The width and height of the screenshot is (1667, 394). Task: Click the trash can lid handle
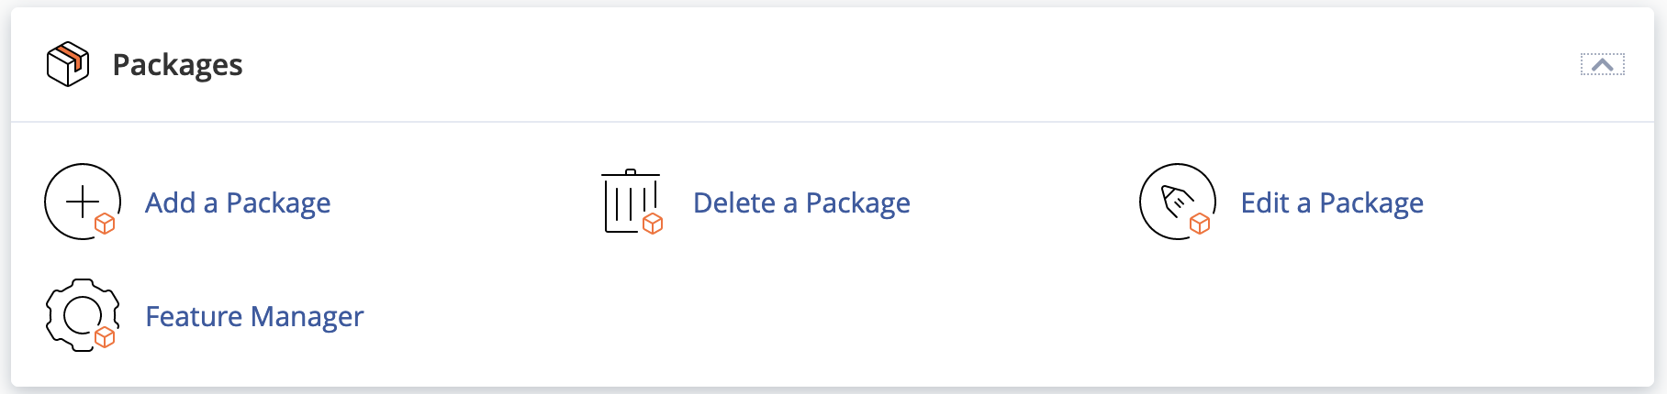click(x=631, y=171)
